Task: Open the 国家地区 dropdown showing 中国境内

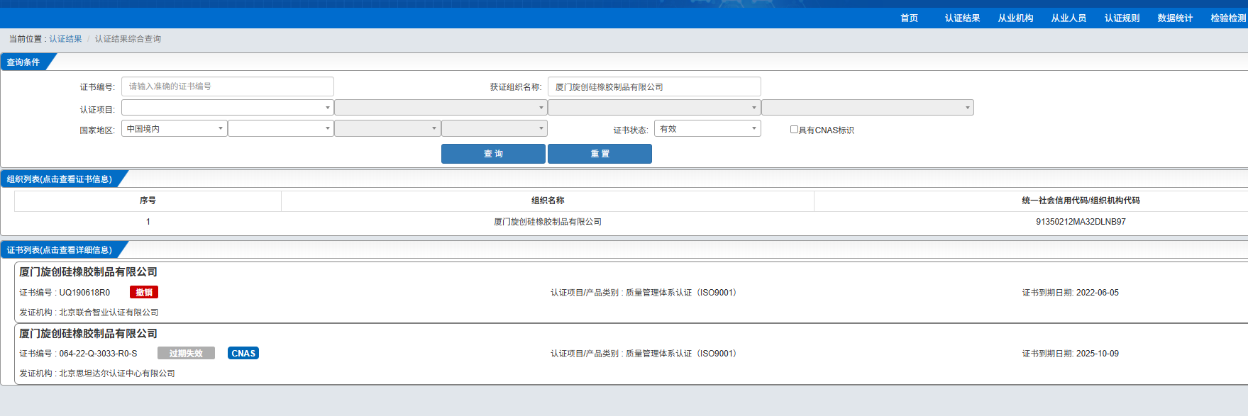Action: (x=174, y=129)
